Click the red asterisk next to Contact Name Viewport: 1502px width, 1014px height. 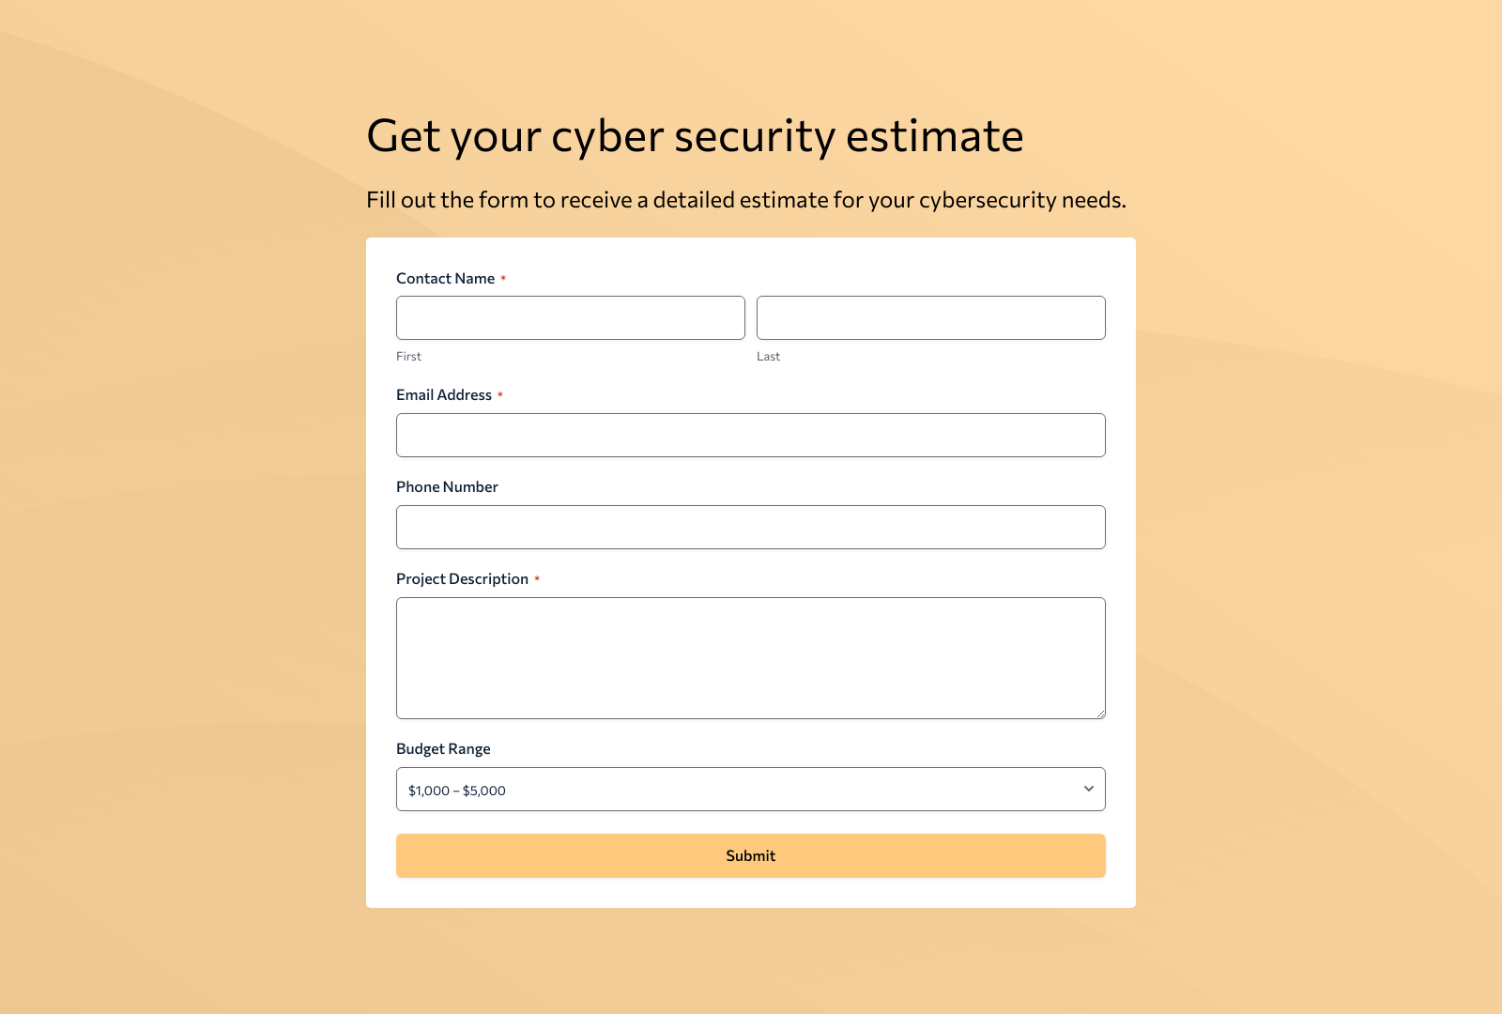click(504, 278)
